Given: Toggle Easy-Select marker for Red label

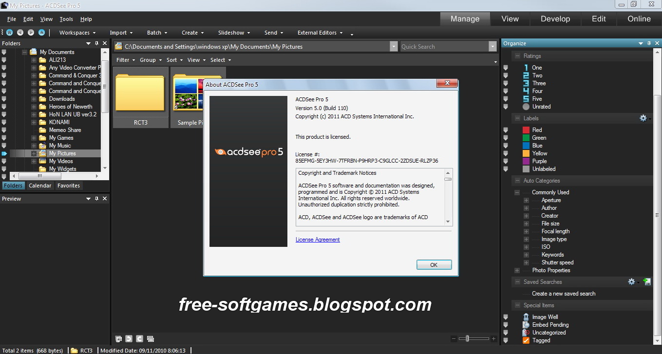Looking at the screenshot, I should pyautogui.click(x=506, y=130).
